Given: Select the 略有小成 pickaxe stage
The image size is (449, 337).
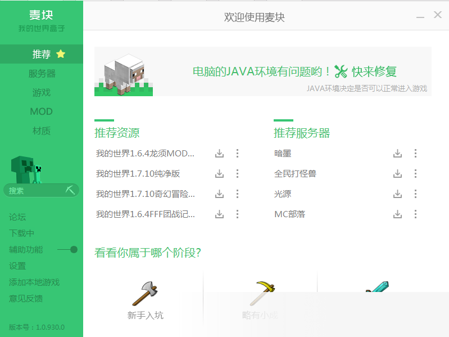Looking at the screenshot, I should click(260, 300).
